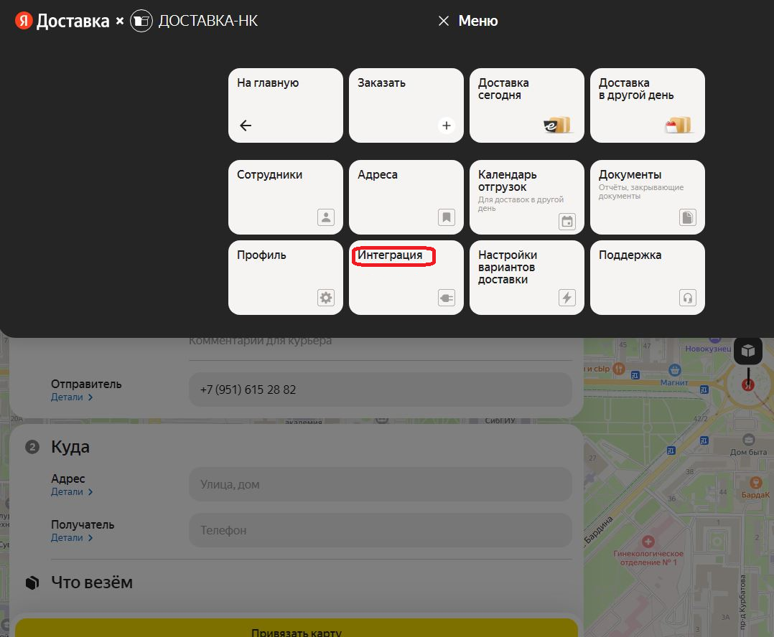Screen dimensions: 774x637
Task: Expand Детали under Отправитель
Action: coord(71,397)
